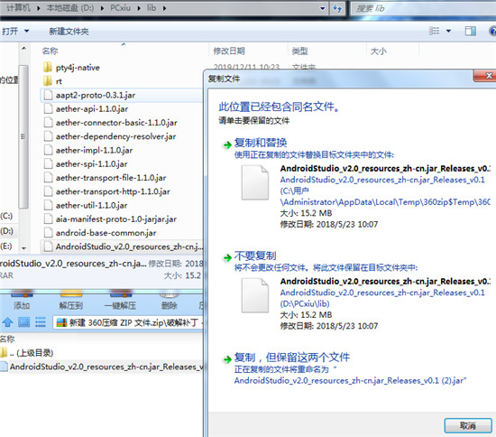Expand the arrow after lib breadcrumb
The height and width of the screenshot is (437, 496).
coord(164,8)
